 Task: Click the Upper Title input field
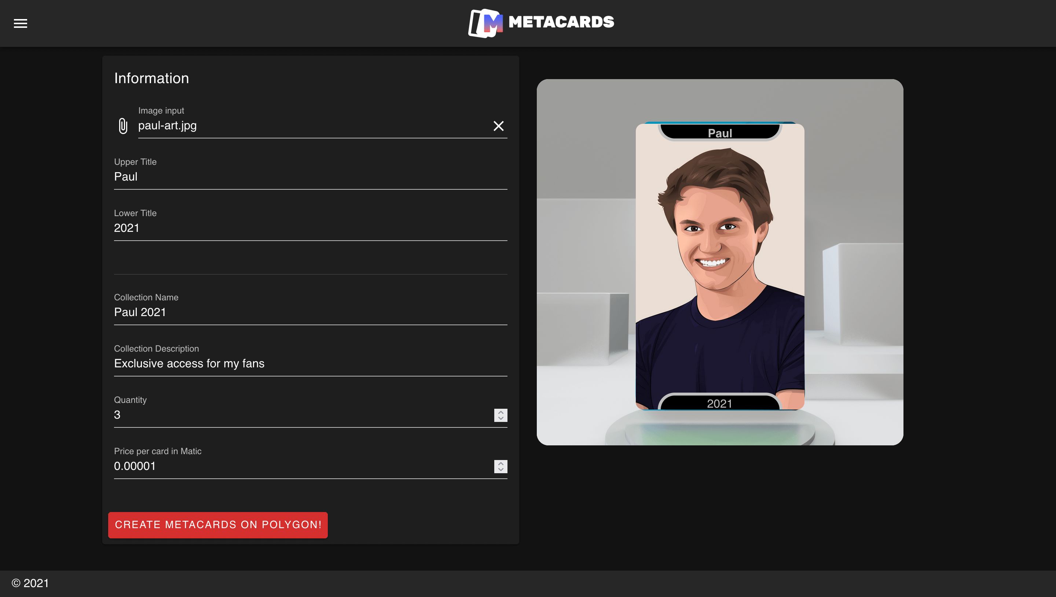(311, 177)
